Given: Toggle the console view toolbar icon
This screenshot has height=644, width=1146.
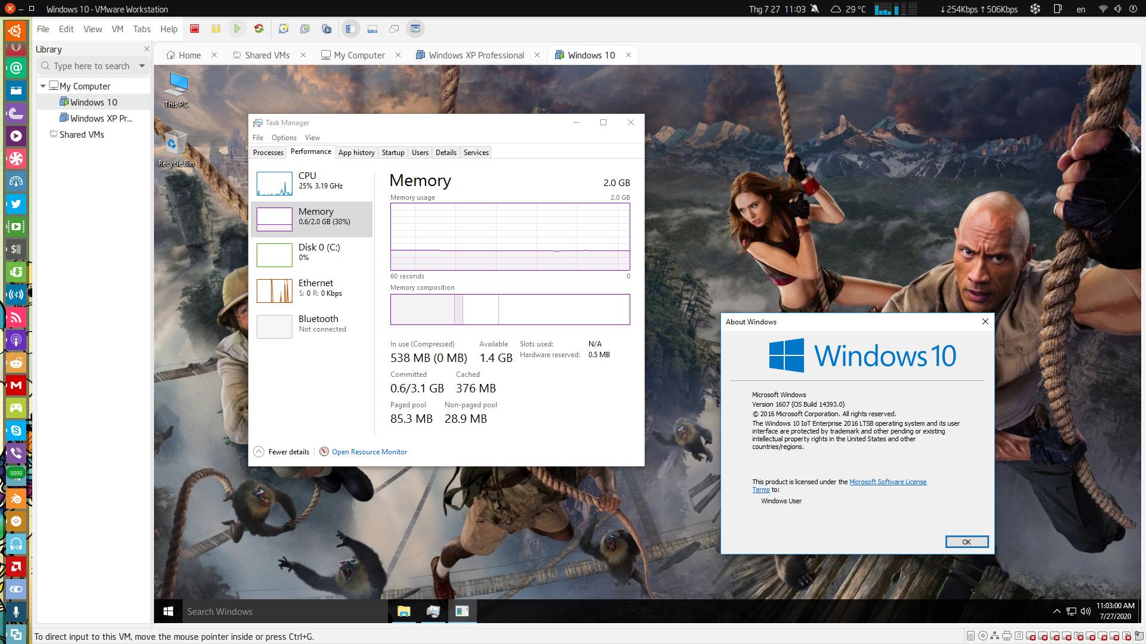Looking at the screenshot, I should click(x=415, y=29).
